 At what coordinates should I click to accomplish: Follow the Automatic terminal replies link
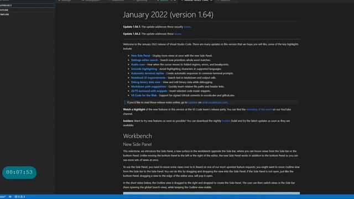148,74
